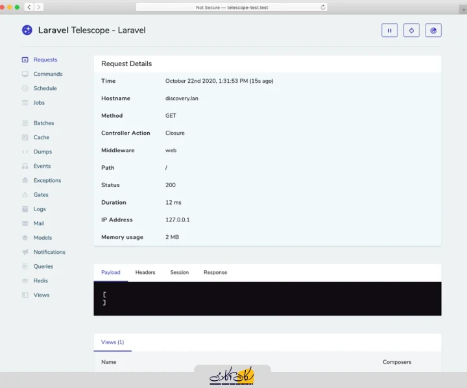
Task: Click the Exceptions bug icon
Action: (x=25, y=180)
